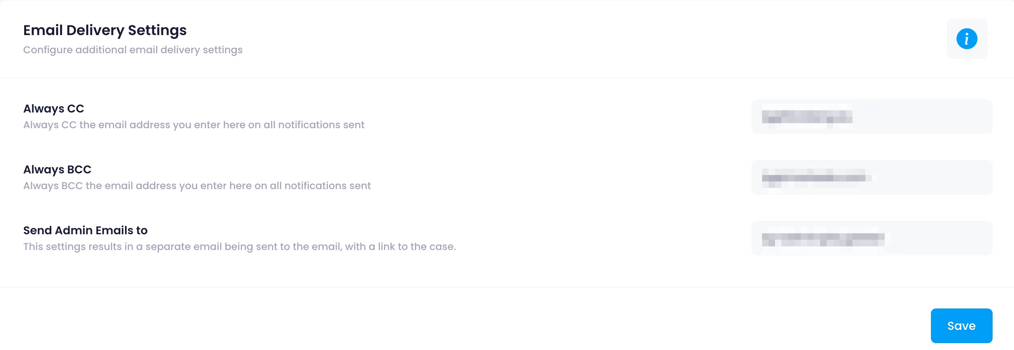Click the "Always CC" section label
This screenshot has width=1014, height=350.
pos(54,108)
